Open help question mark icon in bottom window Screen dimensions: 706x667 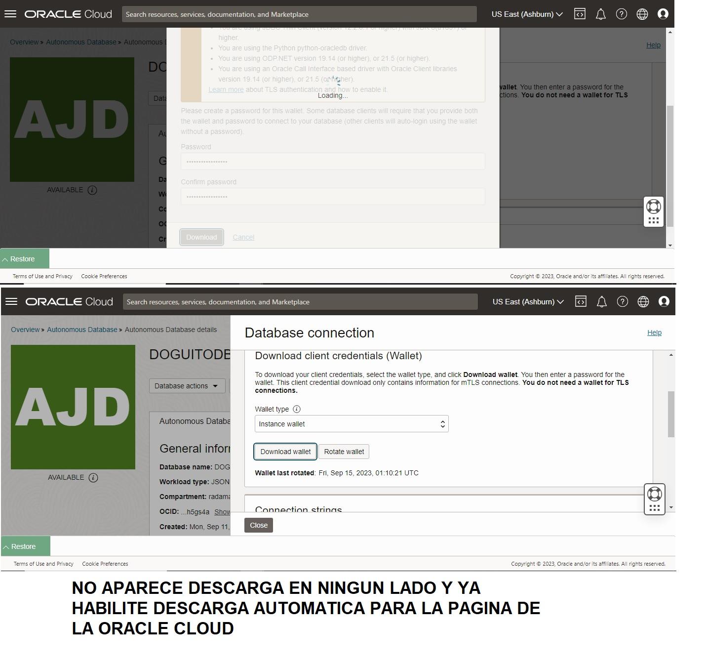623,301
